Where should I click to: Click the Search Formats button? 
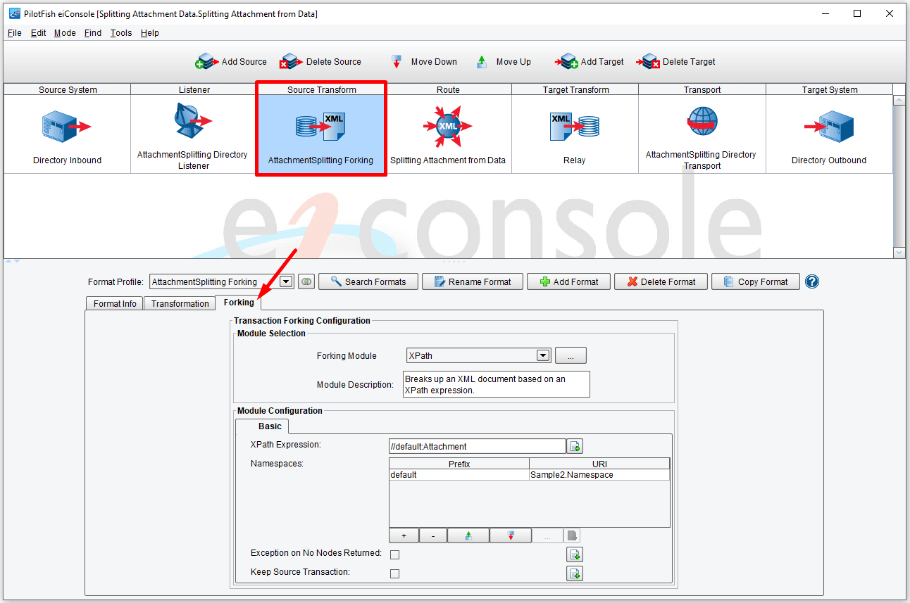click(368, 281)
